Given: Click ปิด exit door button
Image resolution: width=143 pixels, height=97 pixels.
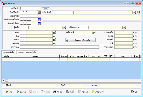Looking at the screenshot, I should click(x=134, y=92).
